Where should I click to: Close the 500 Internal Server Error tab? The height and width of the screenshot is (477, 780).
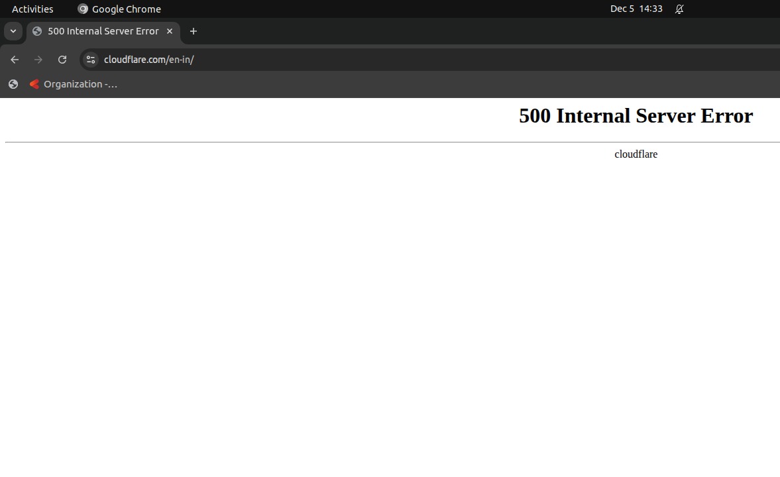tap(170, 31)
